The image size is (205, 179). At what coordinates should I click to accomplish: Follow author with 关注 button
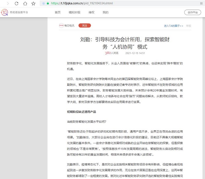[85, 26]
